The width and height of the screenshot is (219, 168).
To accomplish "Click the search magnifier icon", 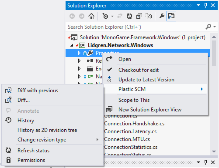I will (x=209, y=27).
